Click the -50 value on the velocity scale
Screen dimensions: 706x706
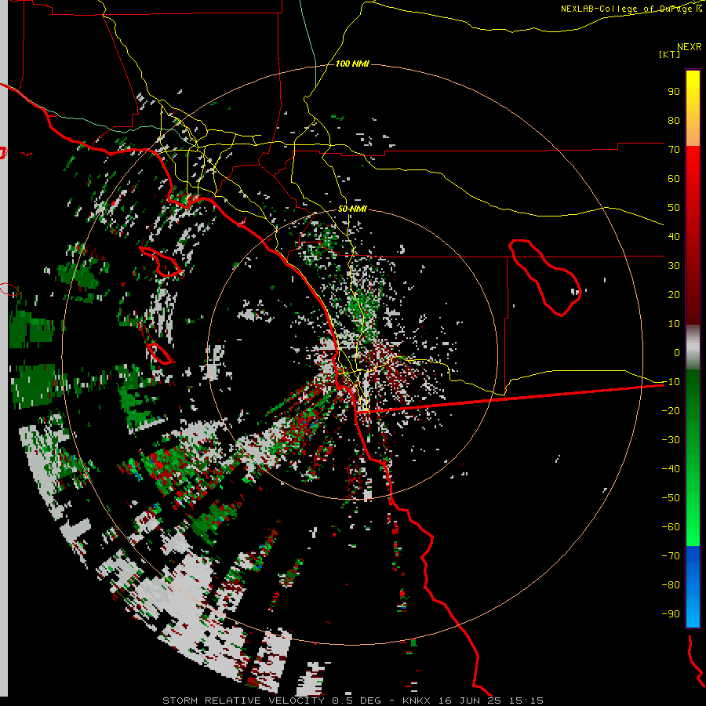point(671,498)
